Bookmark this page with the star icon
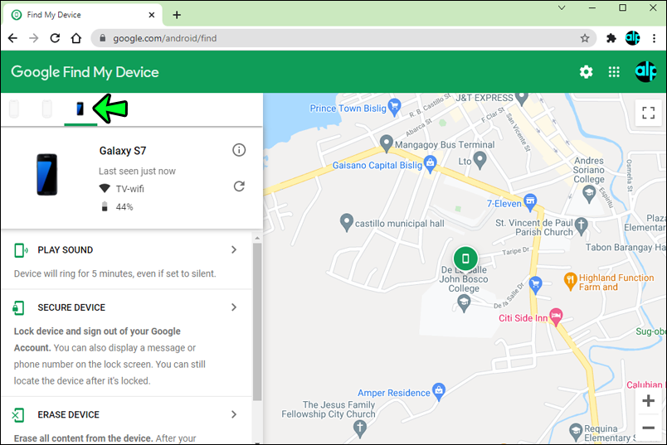 coord(585,38)
